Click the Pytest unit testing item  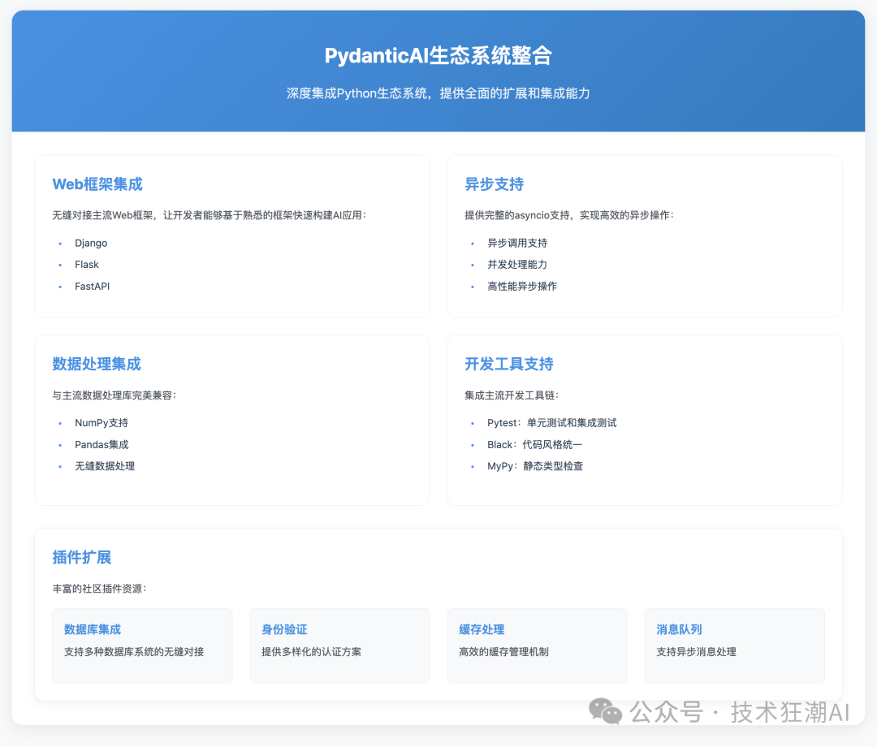pyautogui.click(x=551, y=423)
